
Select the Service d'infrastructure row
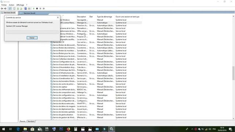point(96,73)
